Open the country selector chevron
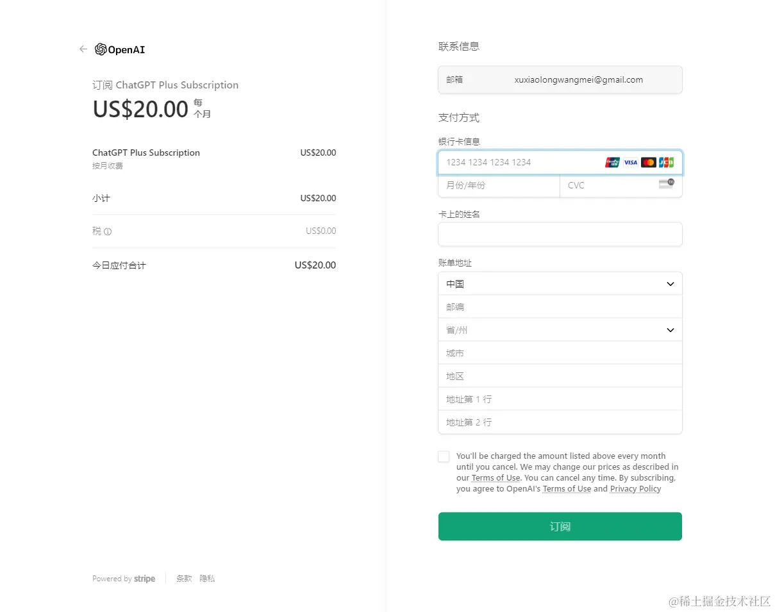The height and width of the screenshot is (612, 775). pyautogui.click(x=671, y=283)
